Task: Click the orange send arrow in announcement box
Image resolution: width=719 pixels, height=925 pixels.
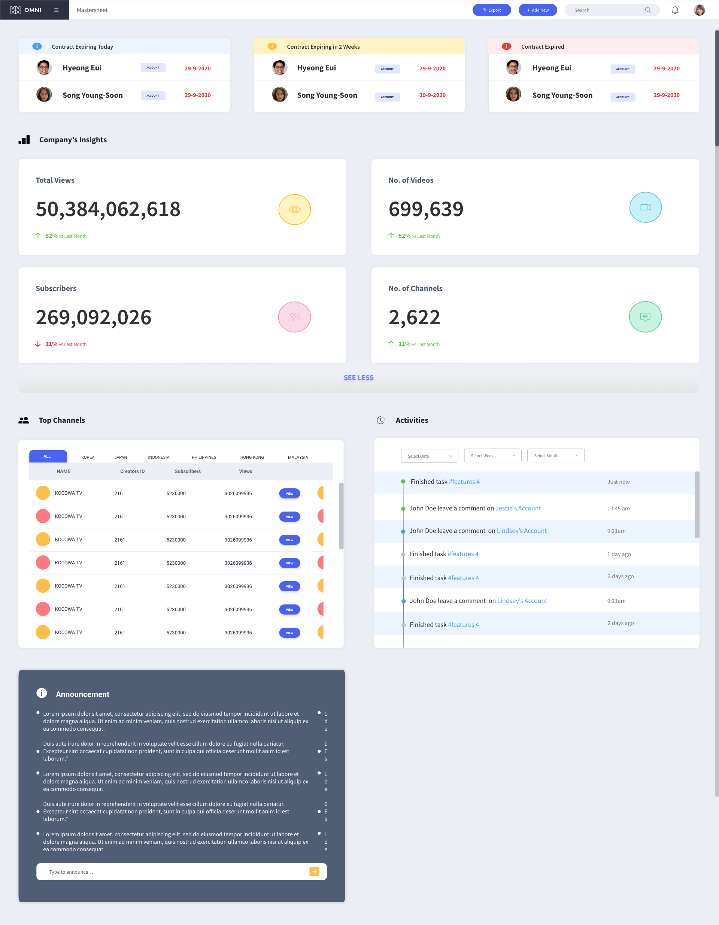Action: (314, 871)
